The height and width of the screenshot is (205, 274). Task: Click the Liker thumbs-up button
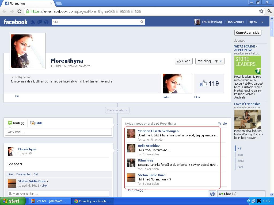[x=184, y=61]
